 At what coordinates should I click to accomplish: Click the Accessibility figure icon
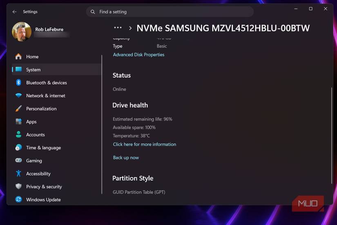(18, 174)
